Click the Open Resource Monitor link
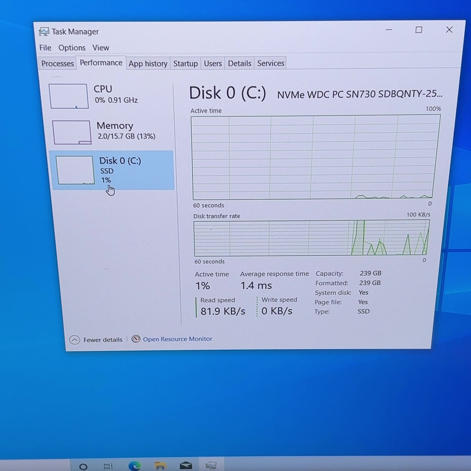The image size is (471, 471). point(177,339)
